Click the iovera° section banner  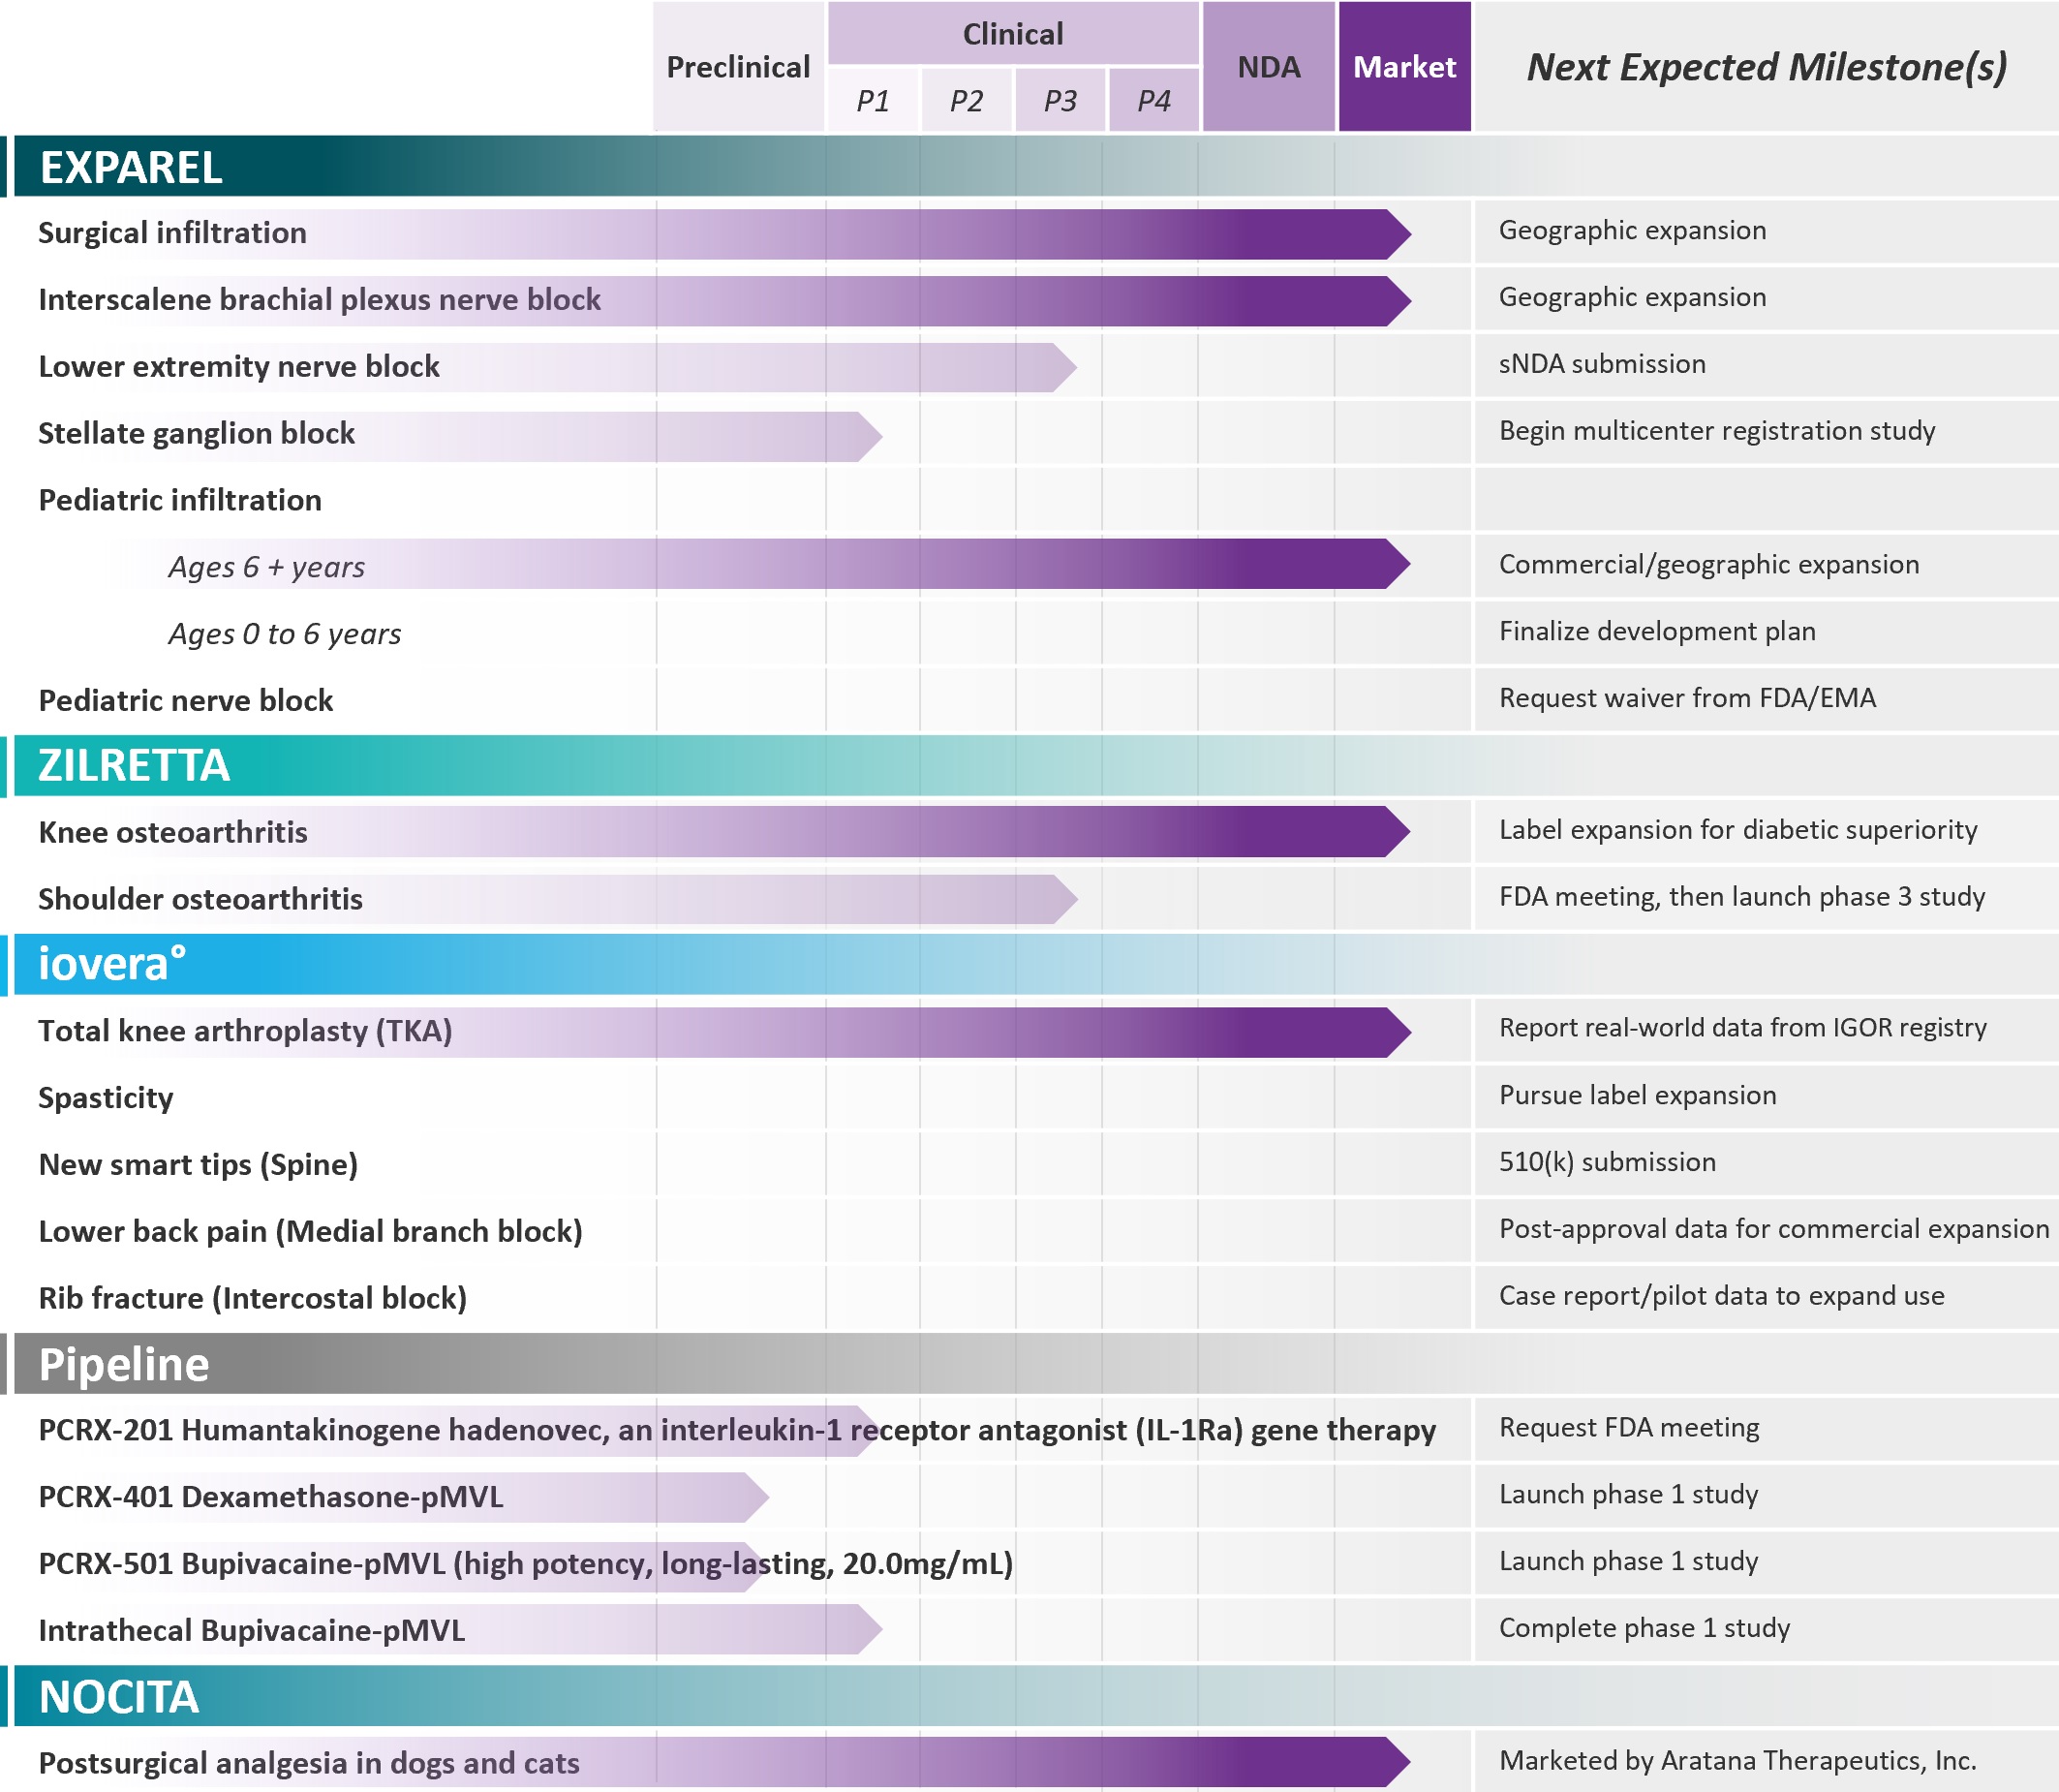pos(111,965)
